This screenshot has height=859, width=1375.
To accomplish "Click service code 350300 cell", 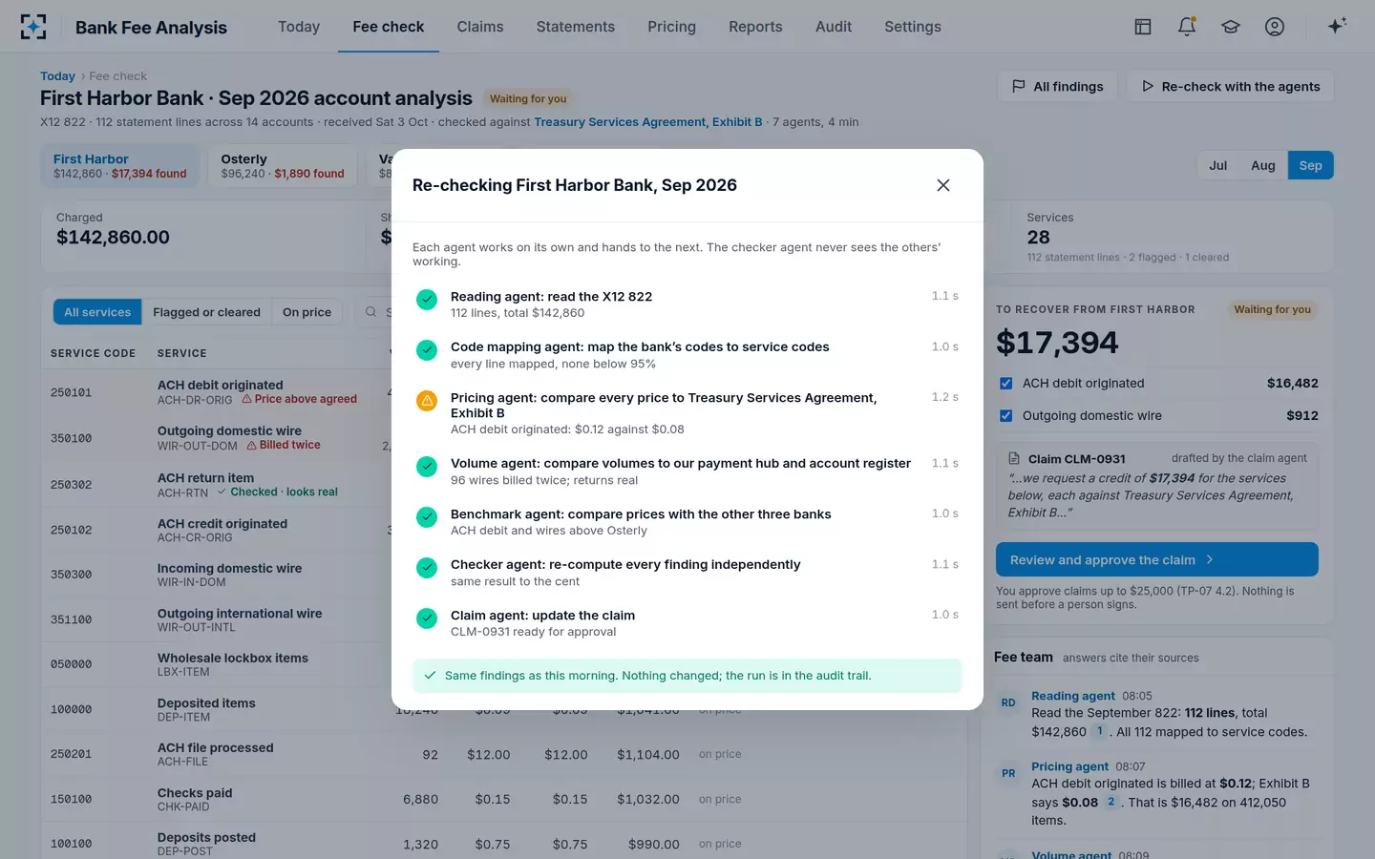I will pyautogui.click(x=72, y=575).
